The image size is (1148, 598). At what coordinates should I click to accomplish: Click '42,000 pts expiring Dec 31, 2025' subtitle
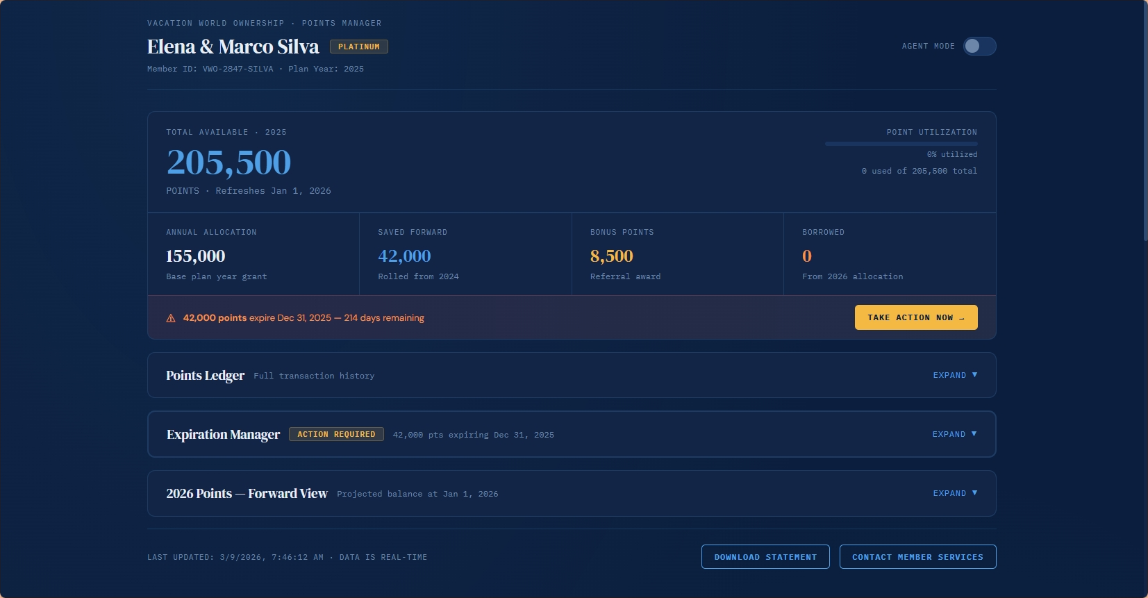point(474,435)
